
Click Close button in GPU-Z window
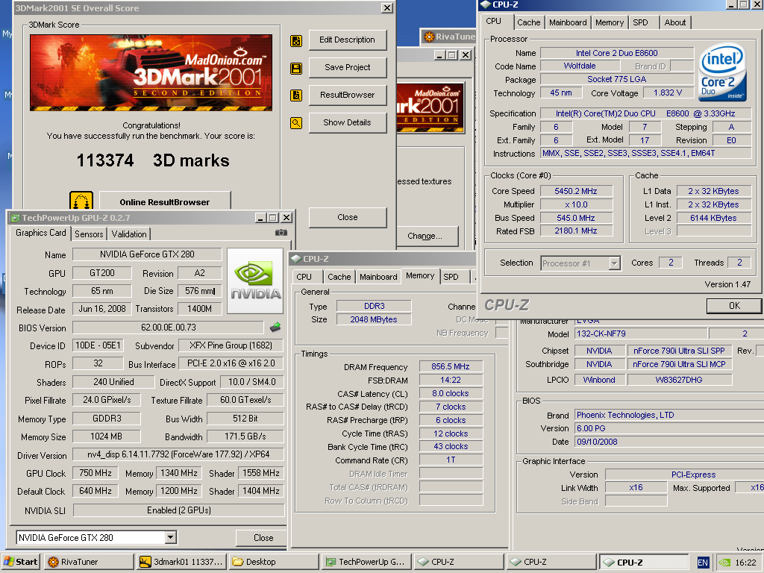point(263,537)
